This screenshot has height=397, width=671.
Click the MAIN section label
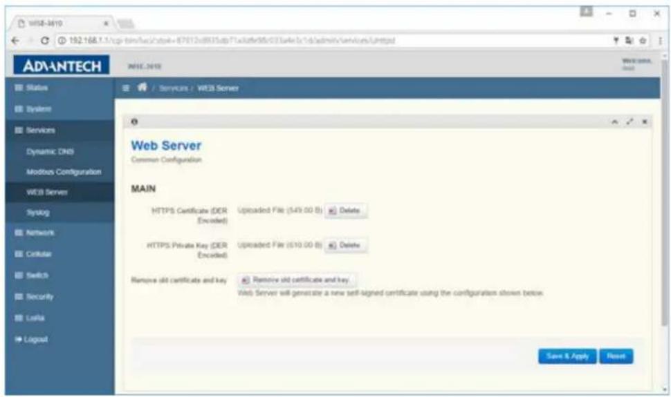[143, 189]
